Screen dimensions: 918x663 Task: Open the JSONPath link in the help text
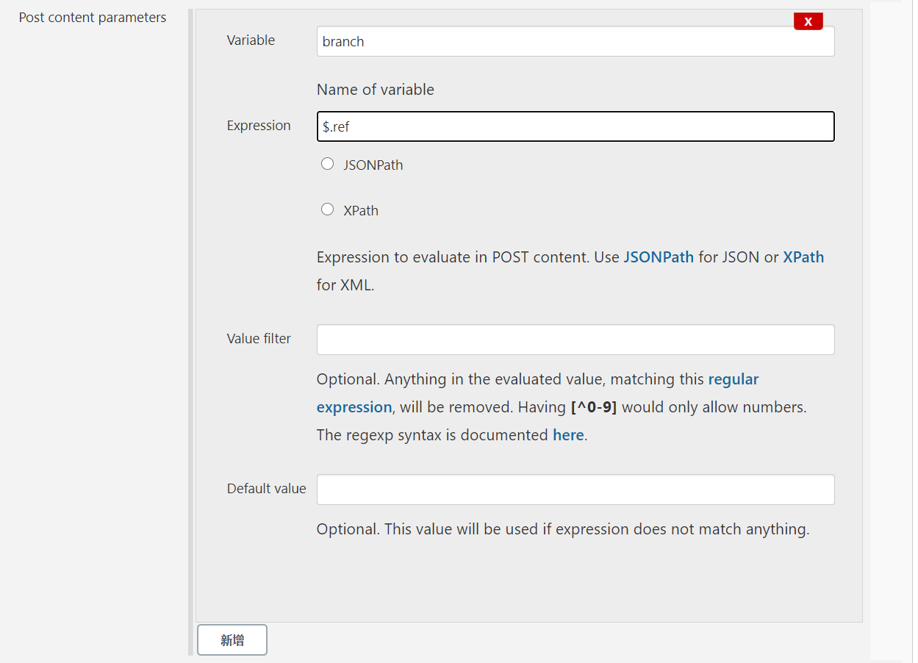pos(659,257)
